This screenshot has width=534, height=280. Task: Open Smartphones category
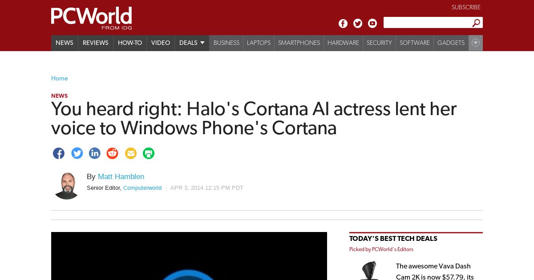[x=299, y=43]
